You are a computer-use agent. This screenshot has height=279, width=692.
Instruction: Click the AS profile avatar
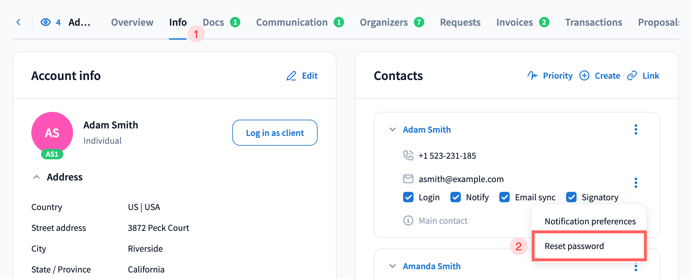coord(52,133)
